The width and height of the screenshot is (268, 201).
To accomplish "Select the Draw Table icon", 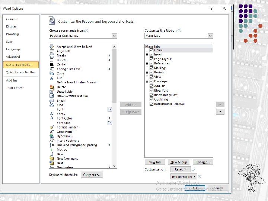I will tap(52, 91).
